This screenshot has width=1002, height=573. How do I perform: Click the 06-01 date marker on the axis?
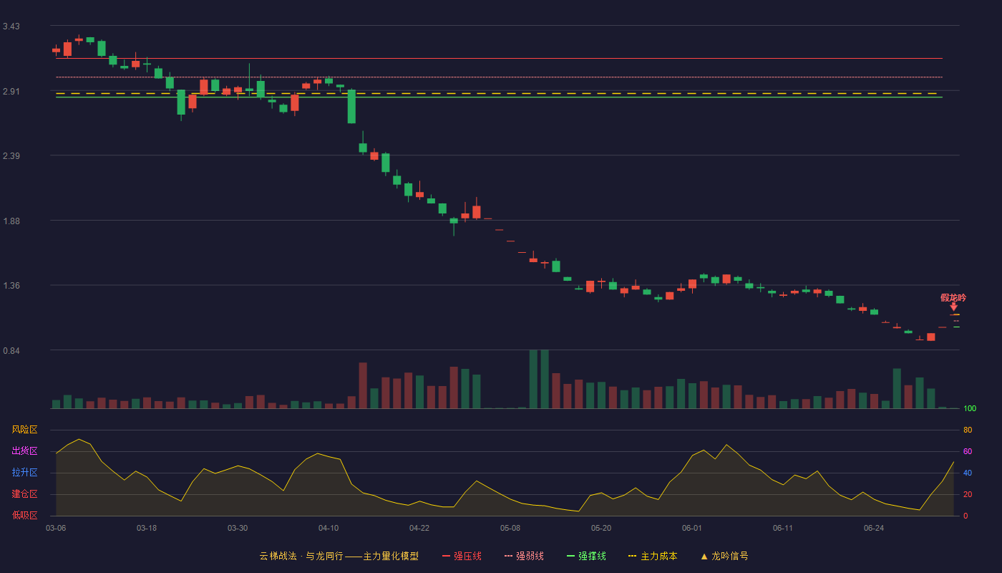[692, 529]
